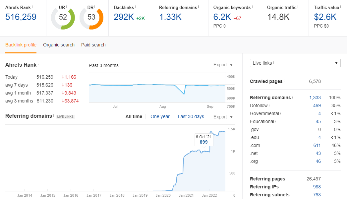
Task: Show info for Organic traffic metric
Action: coord(298,7)
